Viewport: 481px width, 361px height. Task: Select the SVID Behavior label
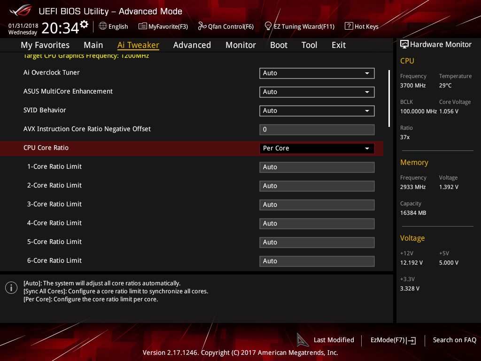click(x=45, y=110)
